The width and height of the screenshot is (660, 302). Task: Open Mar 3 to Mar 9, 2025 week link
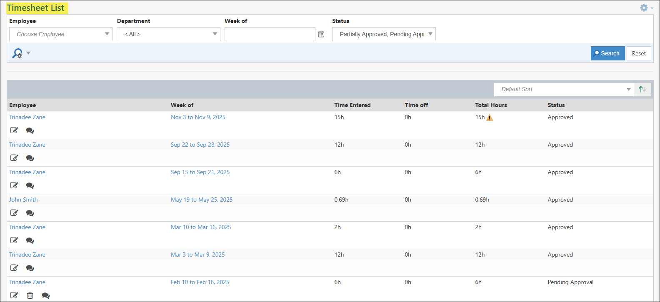197,255
